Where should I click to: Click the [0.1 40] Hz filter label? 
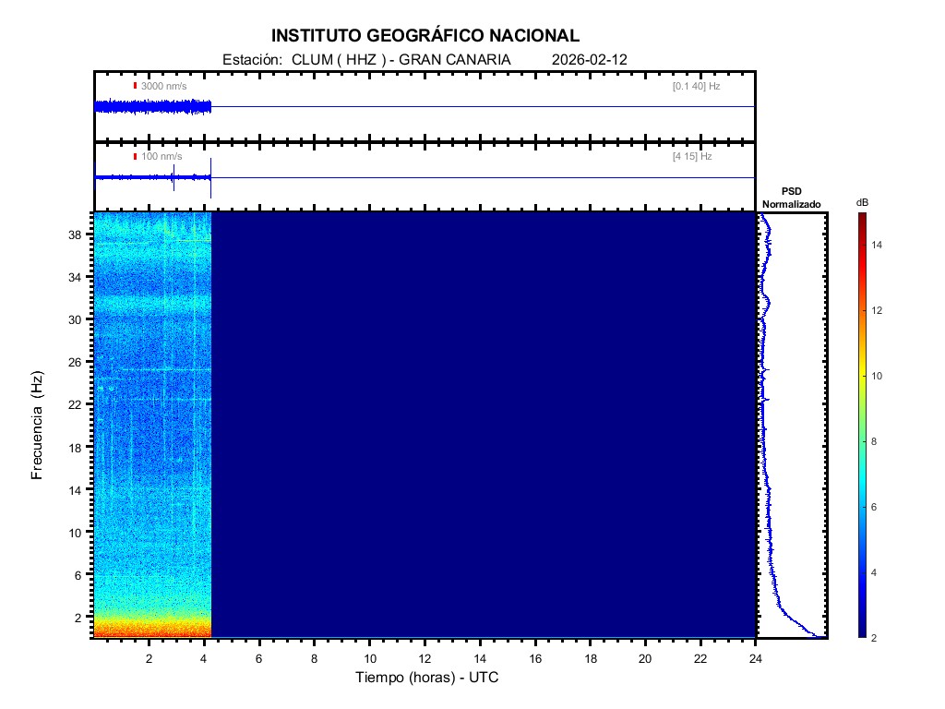pyautogui.click(x=696, y=86)
